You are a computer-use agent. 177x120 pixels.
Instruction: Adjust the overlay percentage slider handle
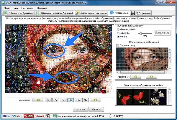[141, 33]
